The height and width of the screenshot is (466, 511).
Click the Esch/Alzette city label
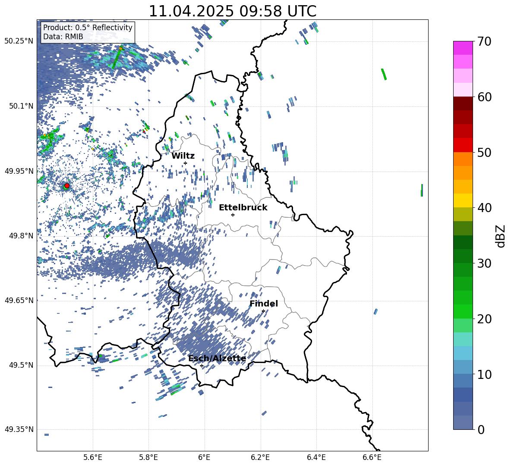tap(217, 359)
